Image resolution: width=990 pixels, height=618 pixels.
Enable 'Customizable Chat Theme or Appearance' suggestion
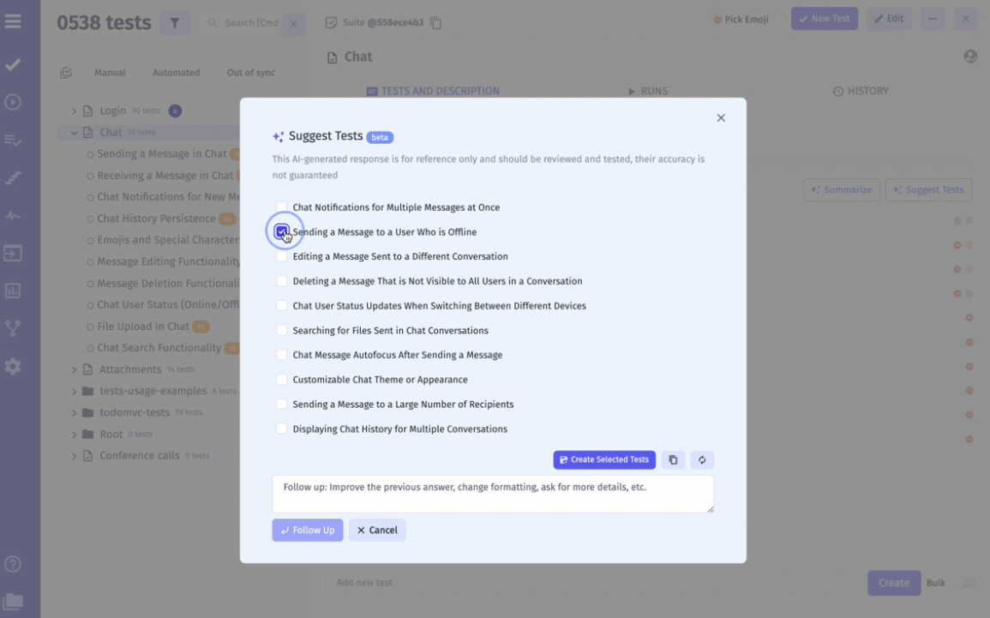click(x=281, y=380)
